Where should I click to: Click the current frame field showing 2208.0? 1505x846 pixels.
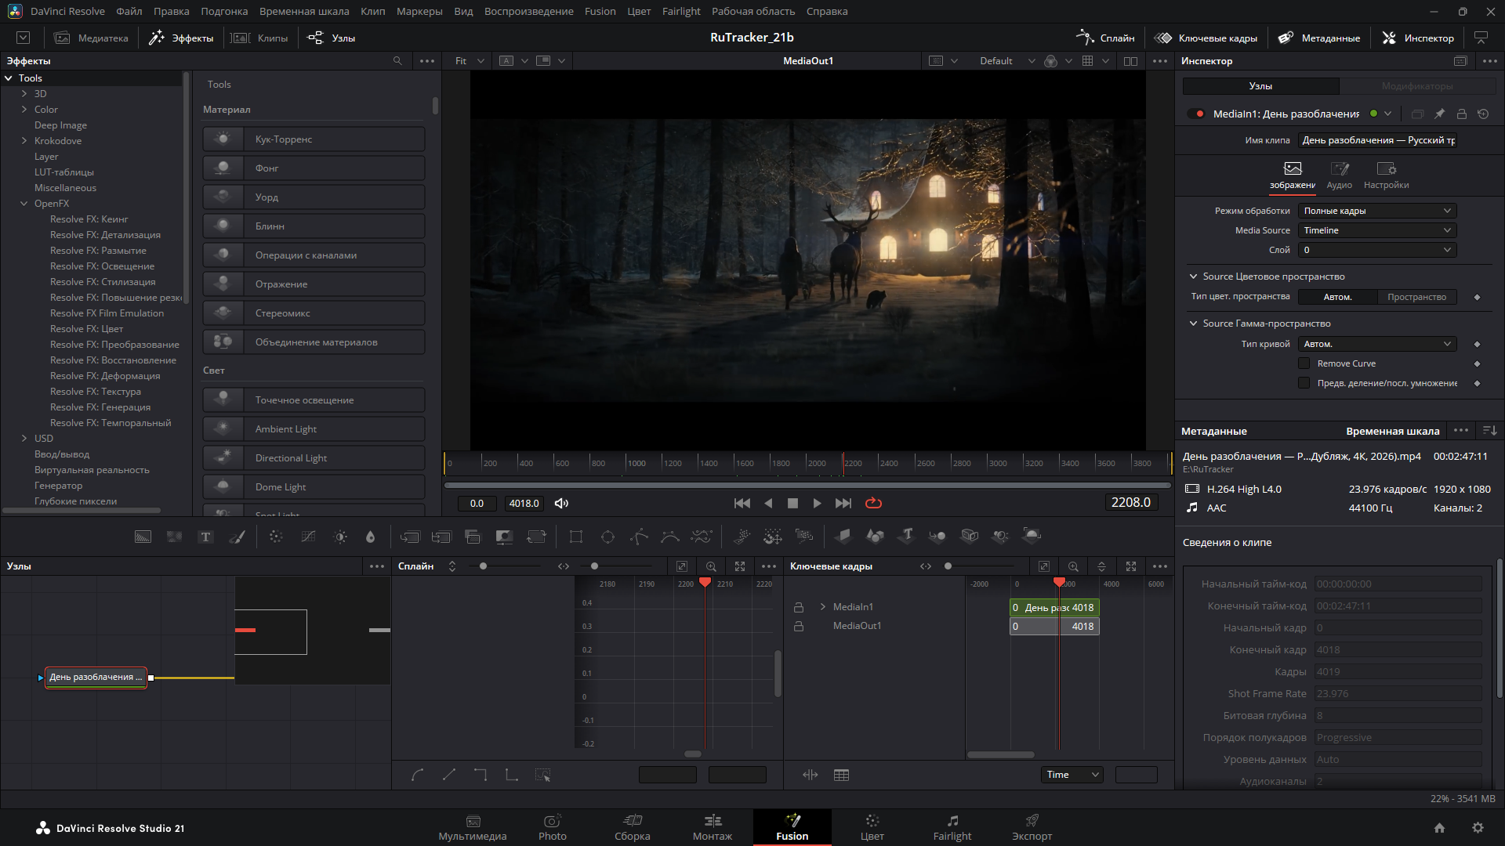[x=1131, y=503]
